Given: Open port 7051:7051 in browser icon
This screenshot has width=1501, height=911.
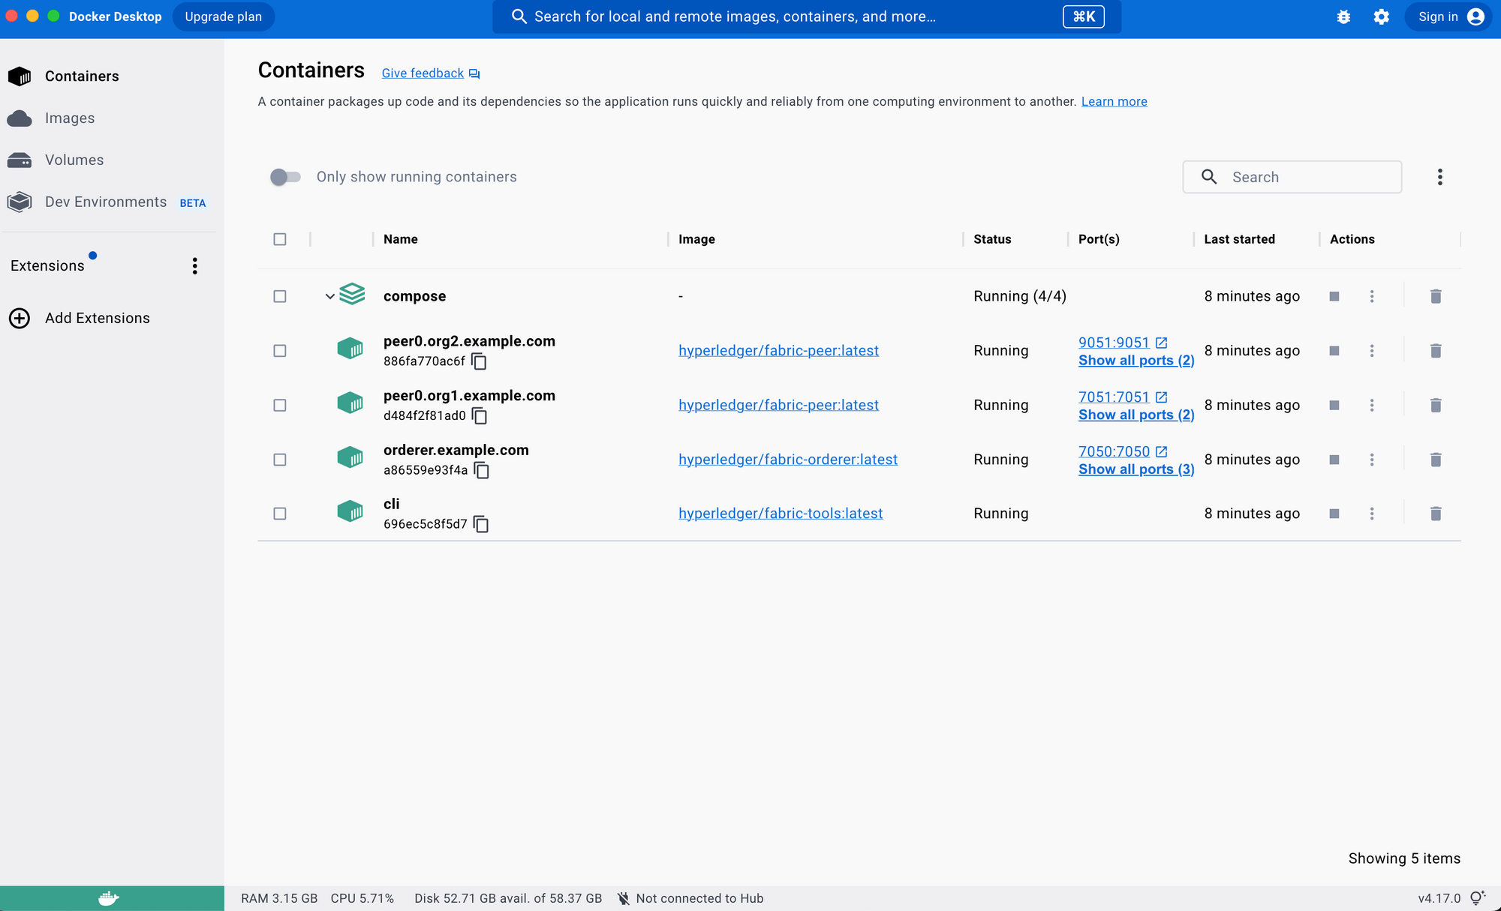Looking at the screenshot, I should 1161,397.
